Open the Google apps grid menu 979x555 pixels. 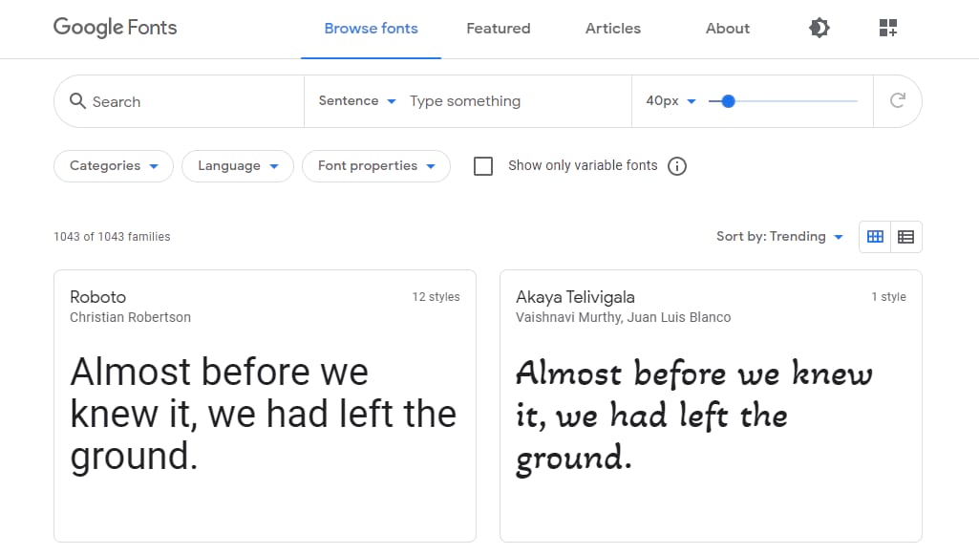tap(888, 28)
